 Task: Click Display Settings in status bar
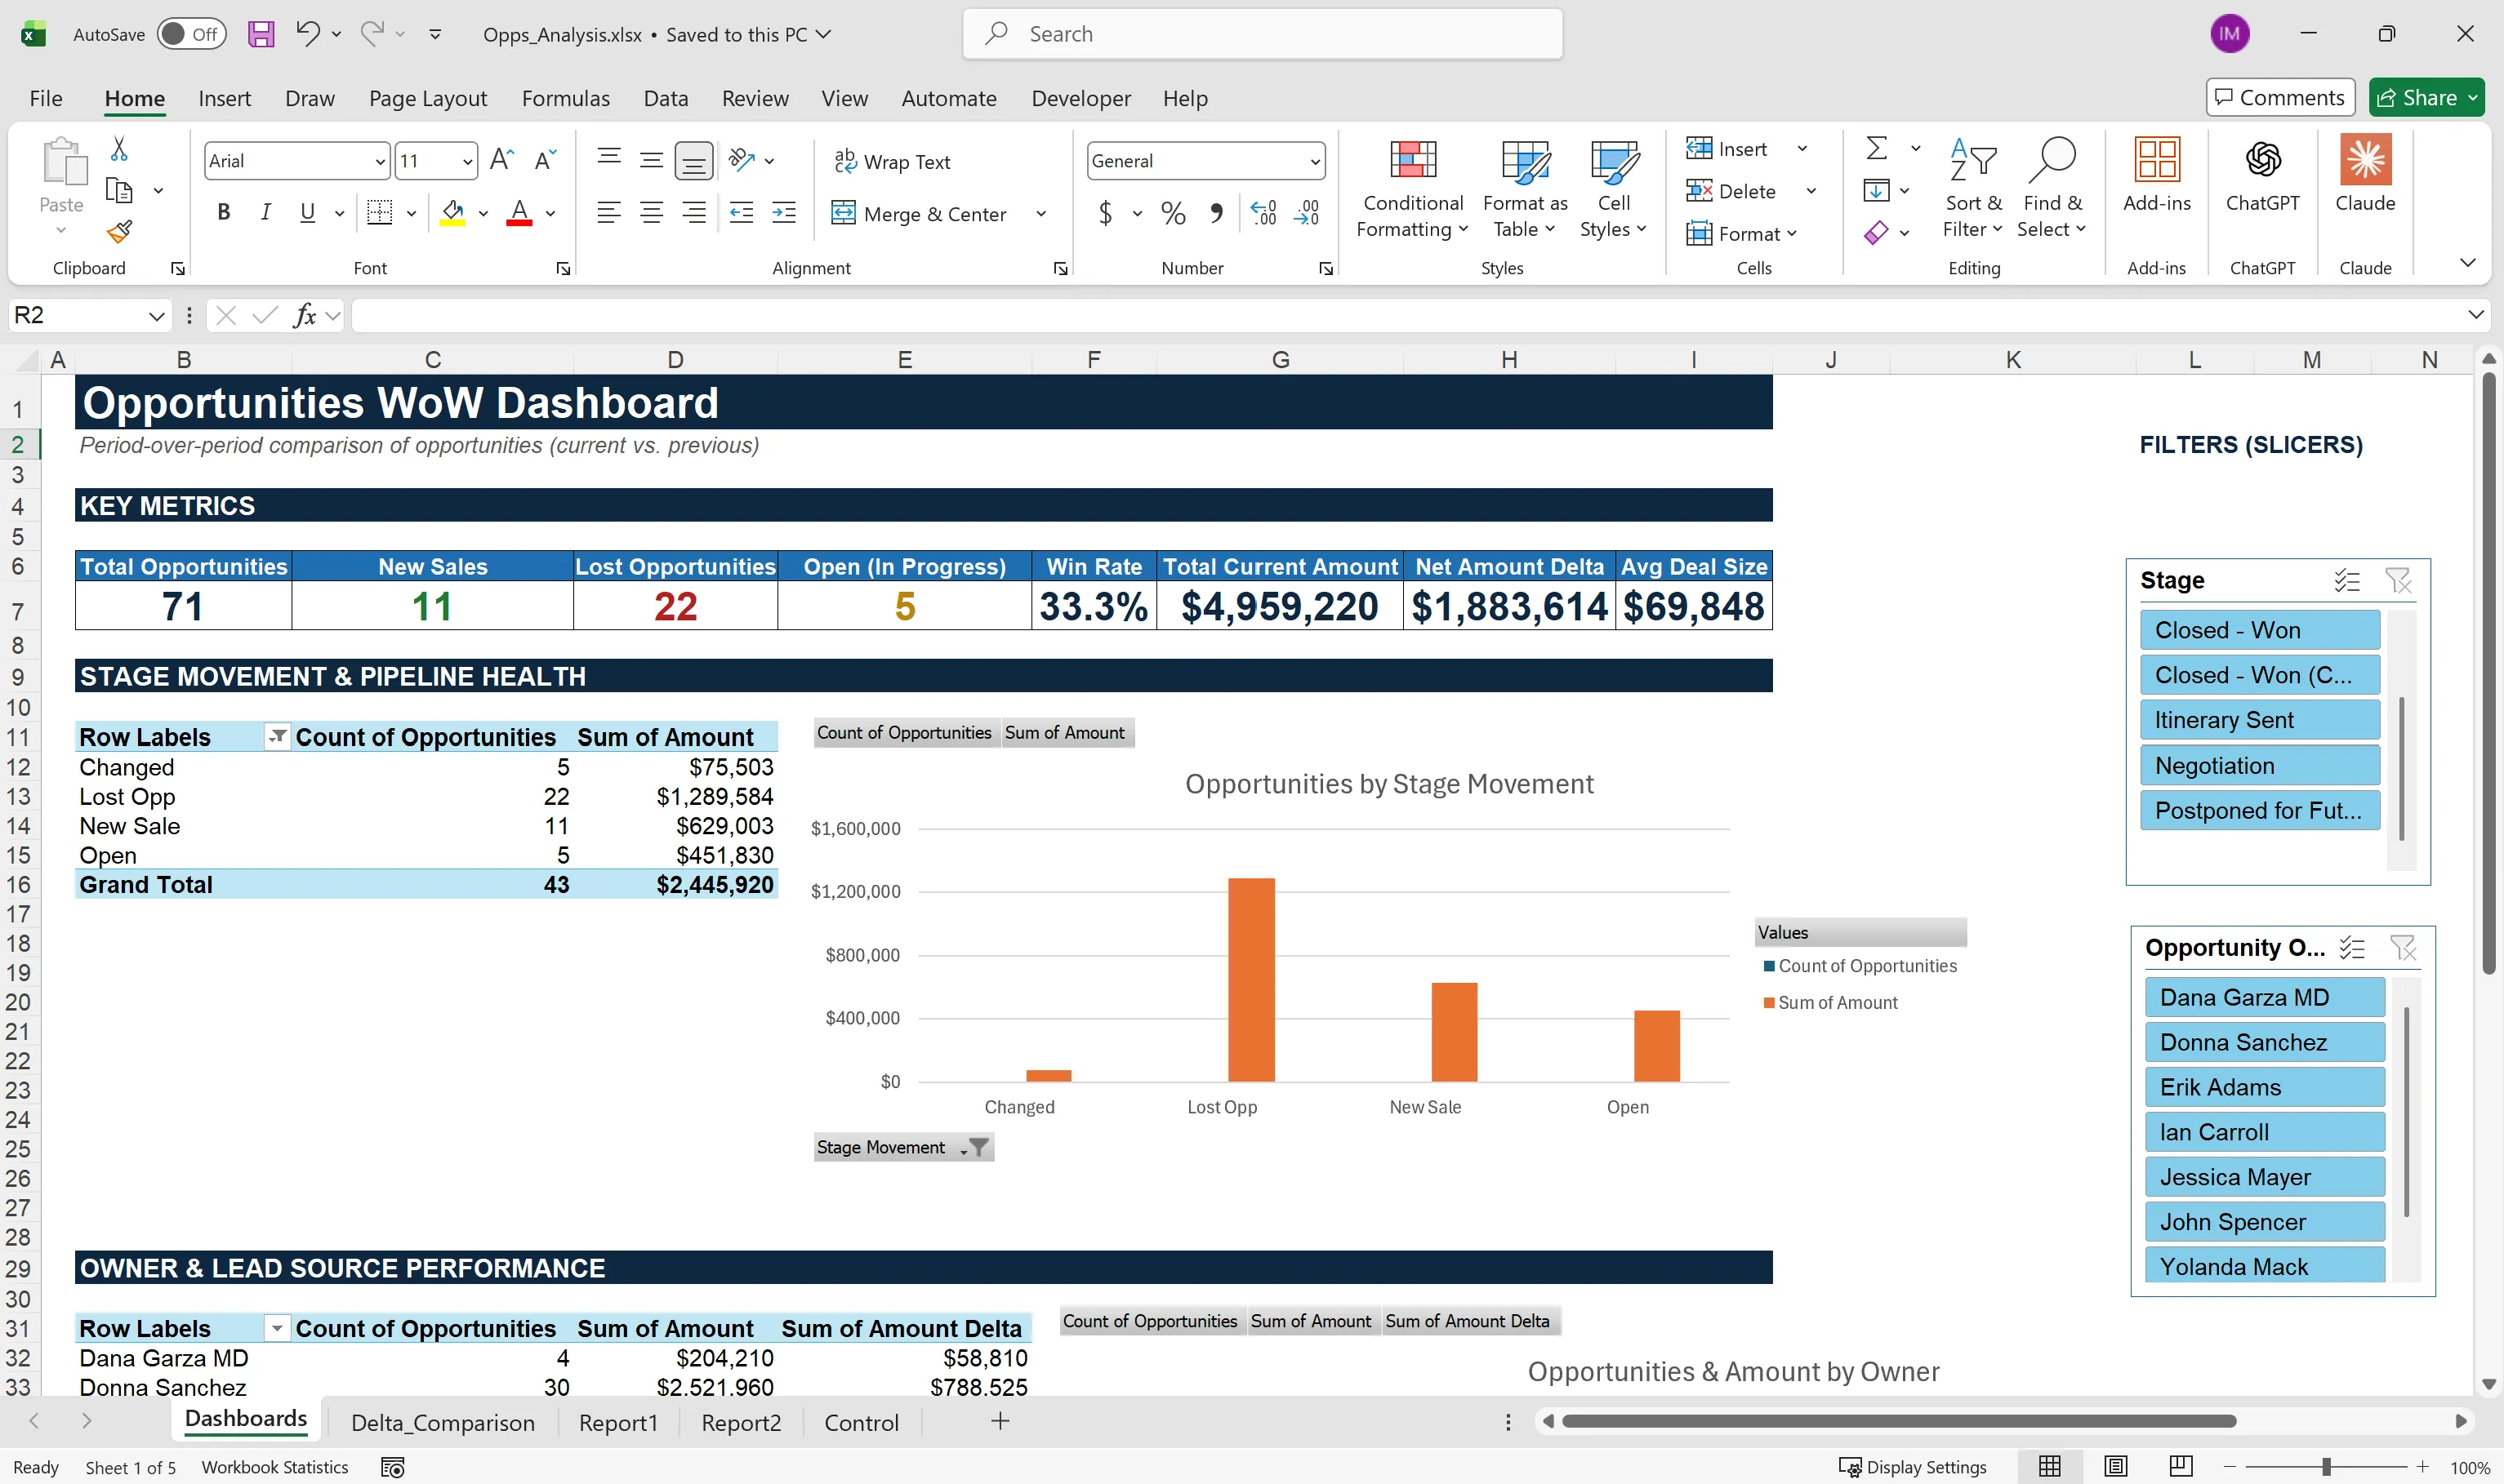[1912, 1467]
